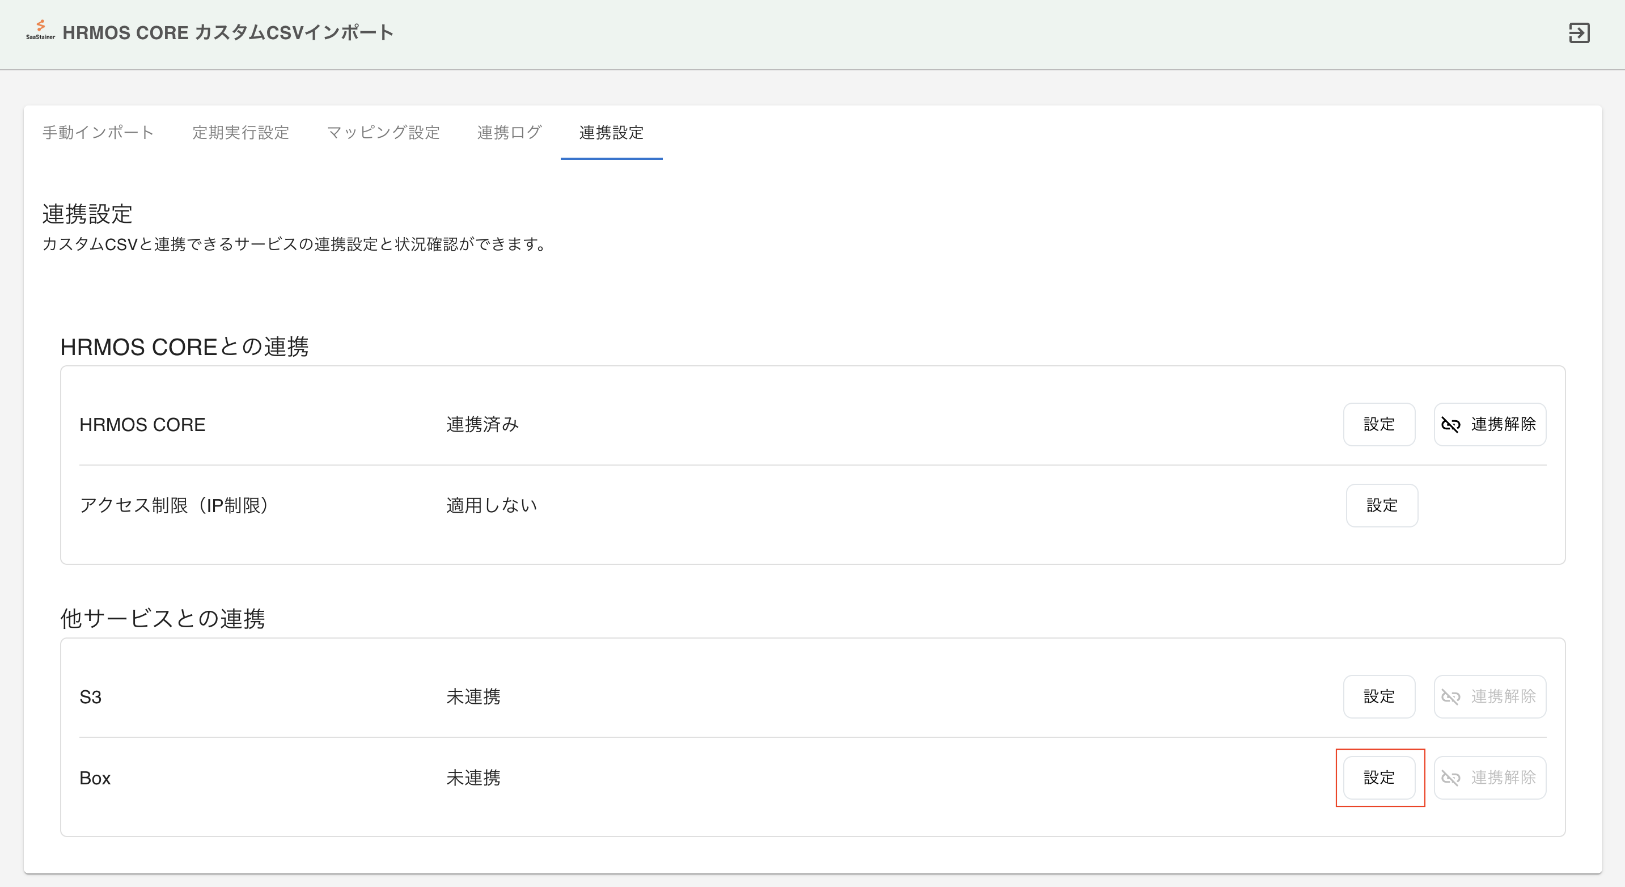Open the 手動インポート tab
Screen dimensions: 1625x887
(99, 133)
